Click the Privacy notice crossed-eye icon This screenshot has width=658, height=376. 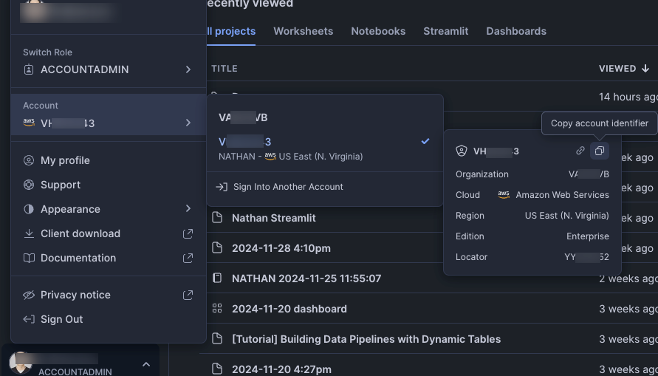(x=29, y=295)
